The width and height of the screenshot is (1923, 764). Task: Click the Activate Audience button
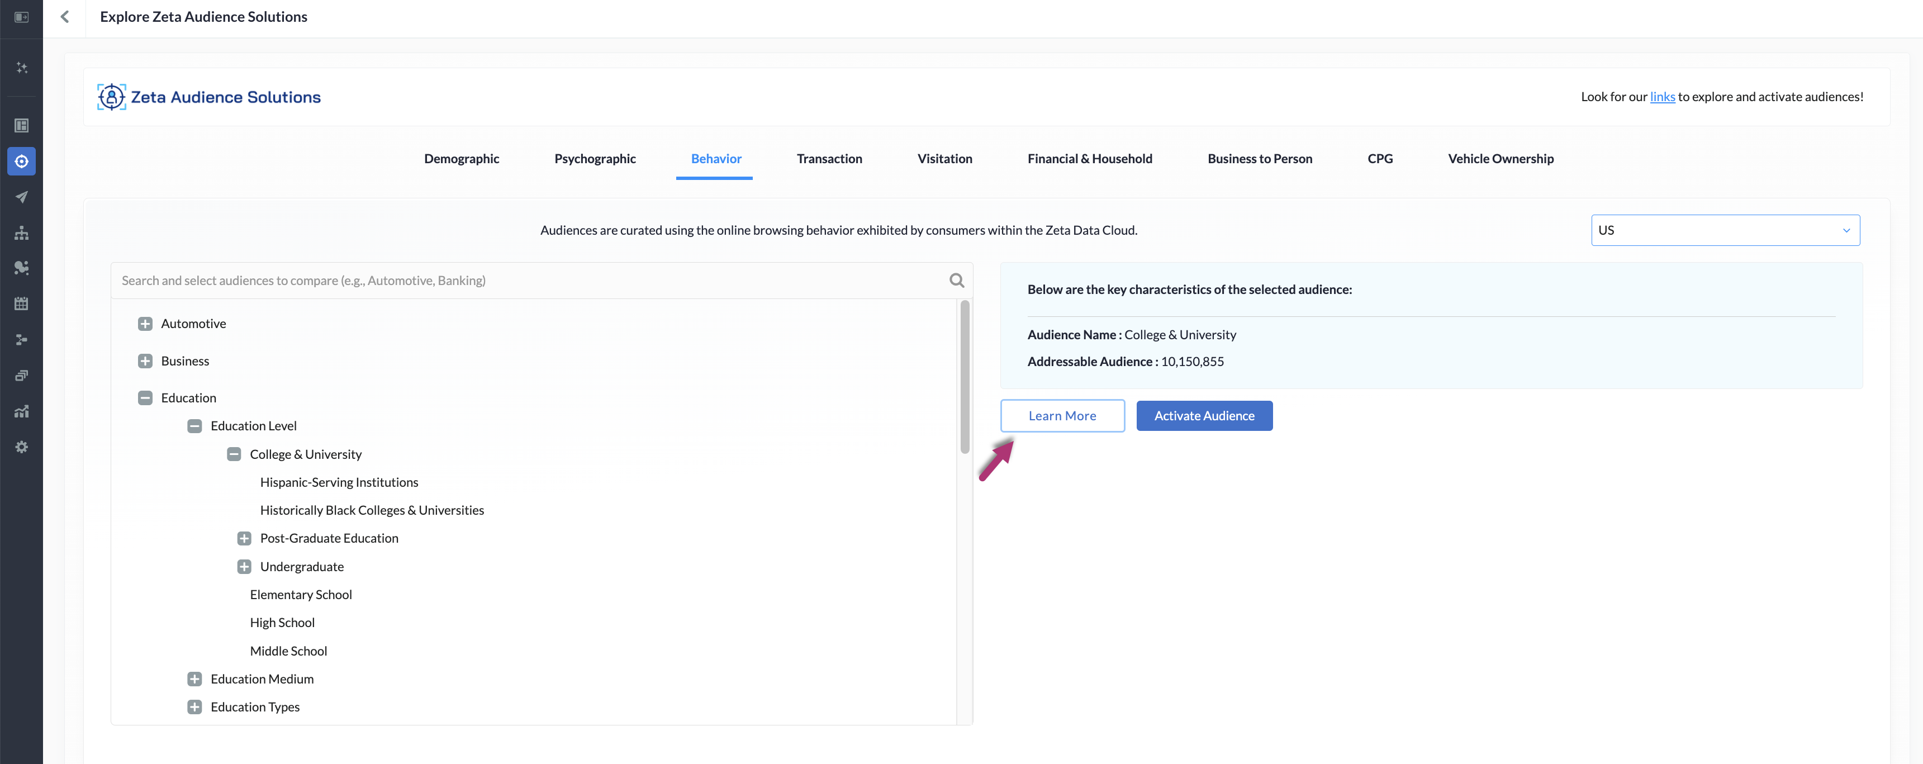[1203, 415]
